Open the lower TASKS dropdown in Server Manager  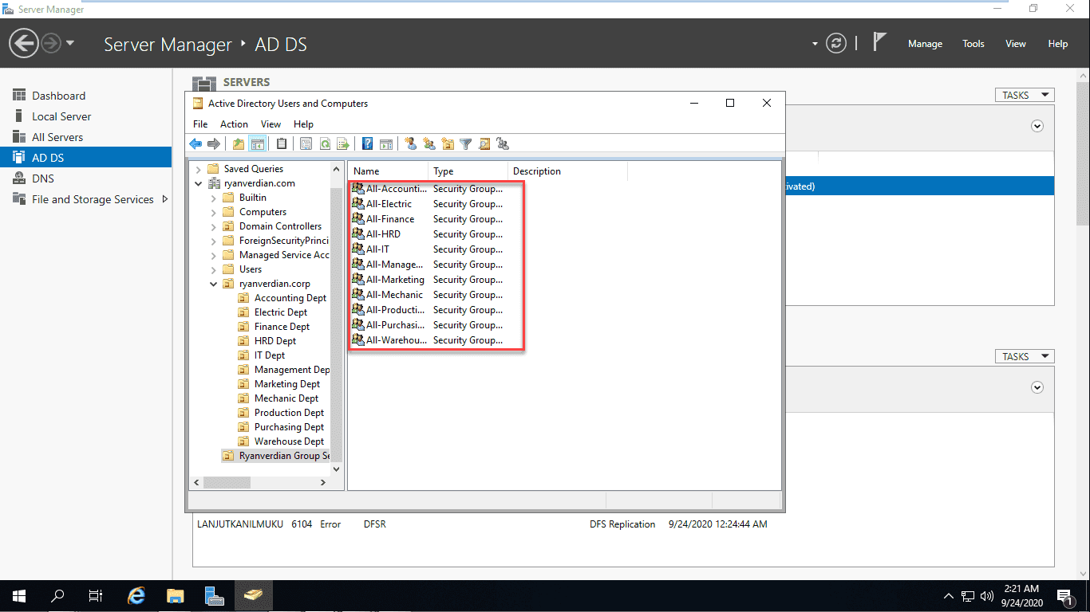pyautogui.click(x=1025, y=356)
